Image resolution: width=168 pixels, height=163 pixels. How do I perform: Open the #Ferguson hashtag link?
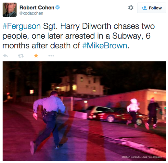click(x=22, y=26)
